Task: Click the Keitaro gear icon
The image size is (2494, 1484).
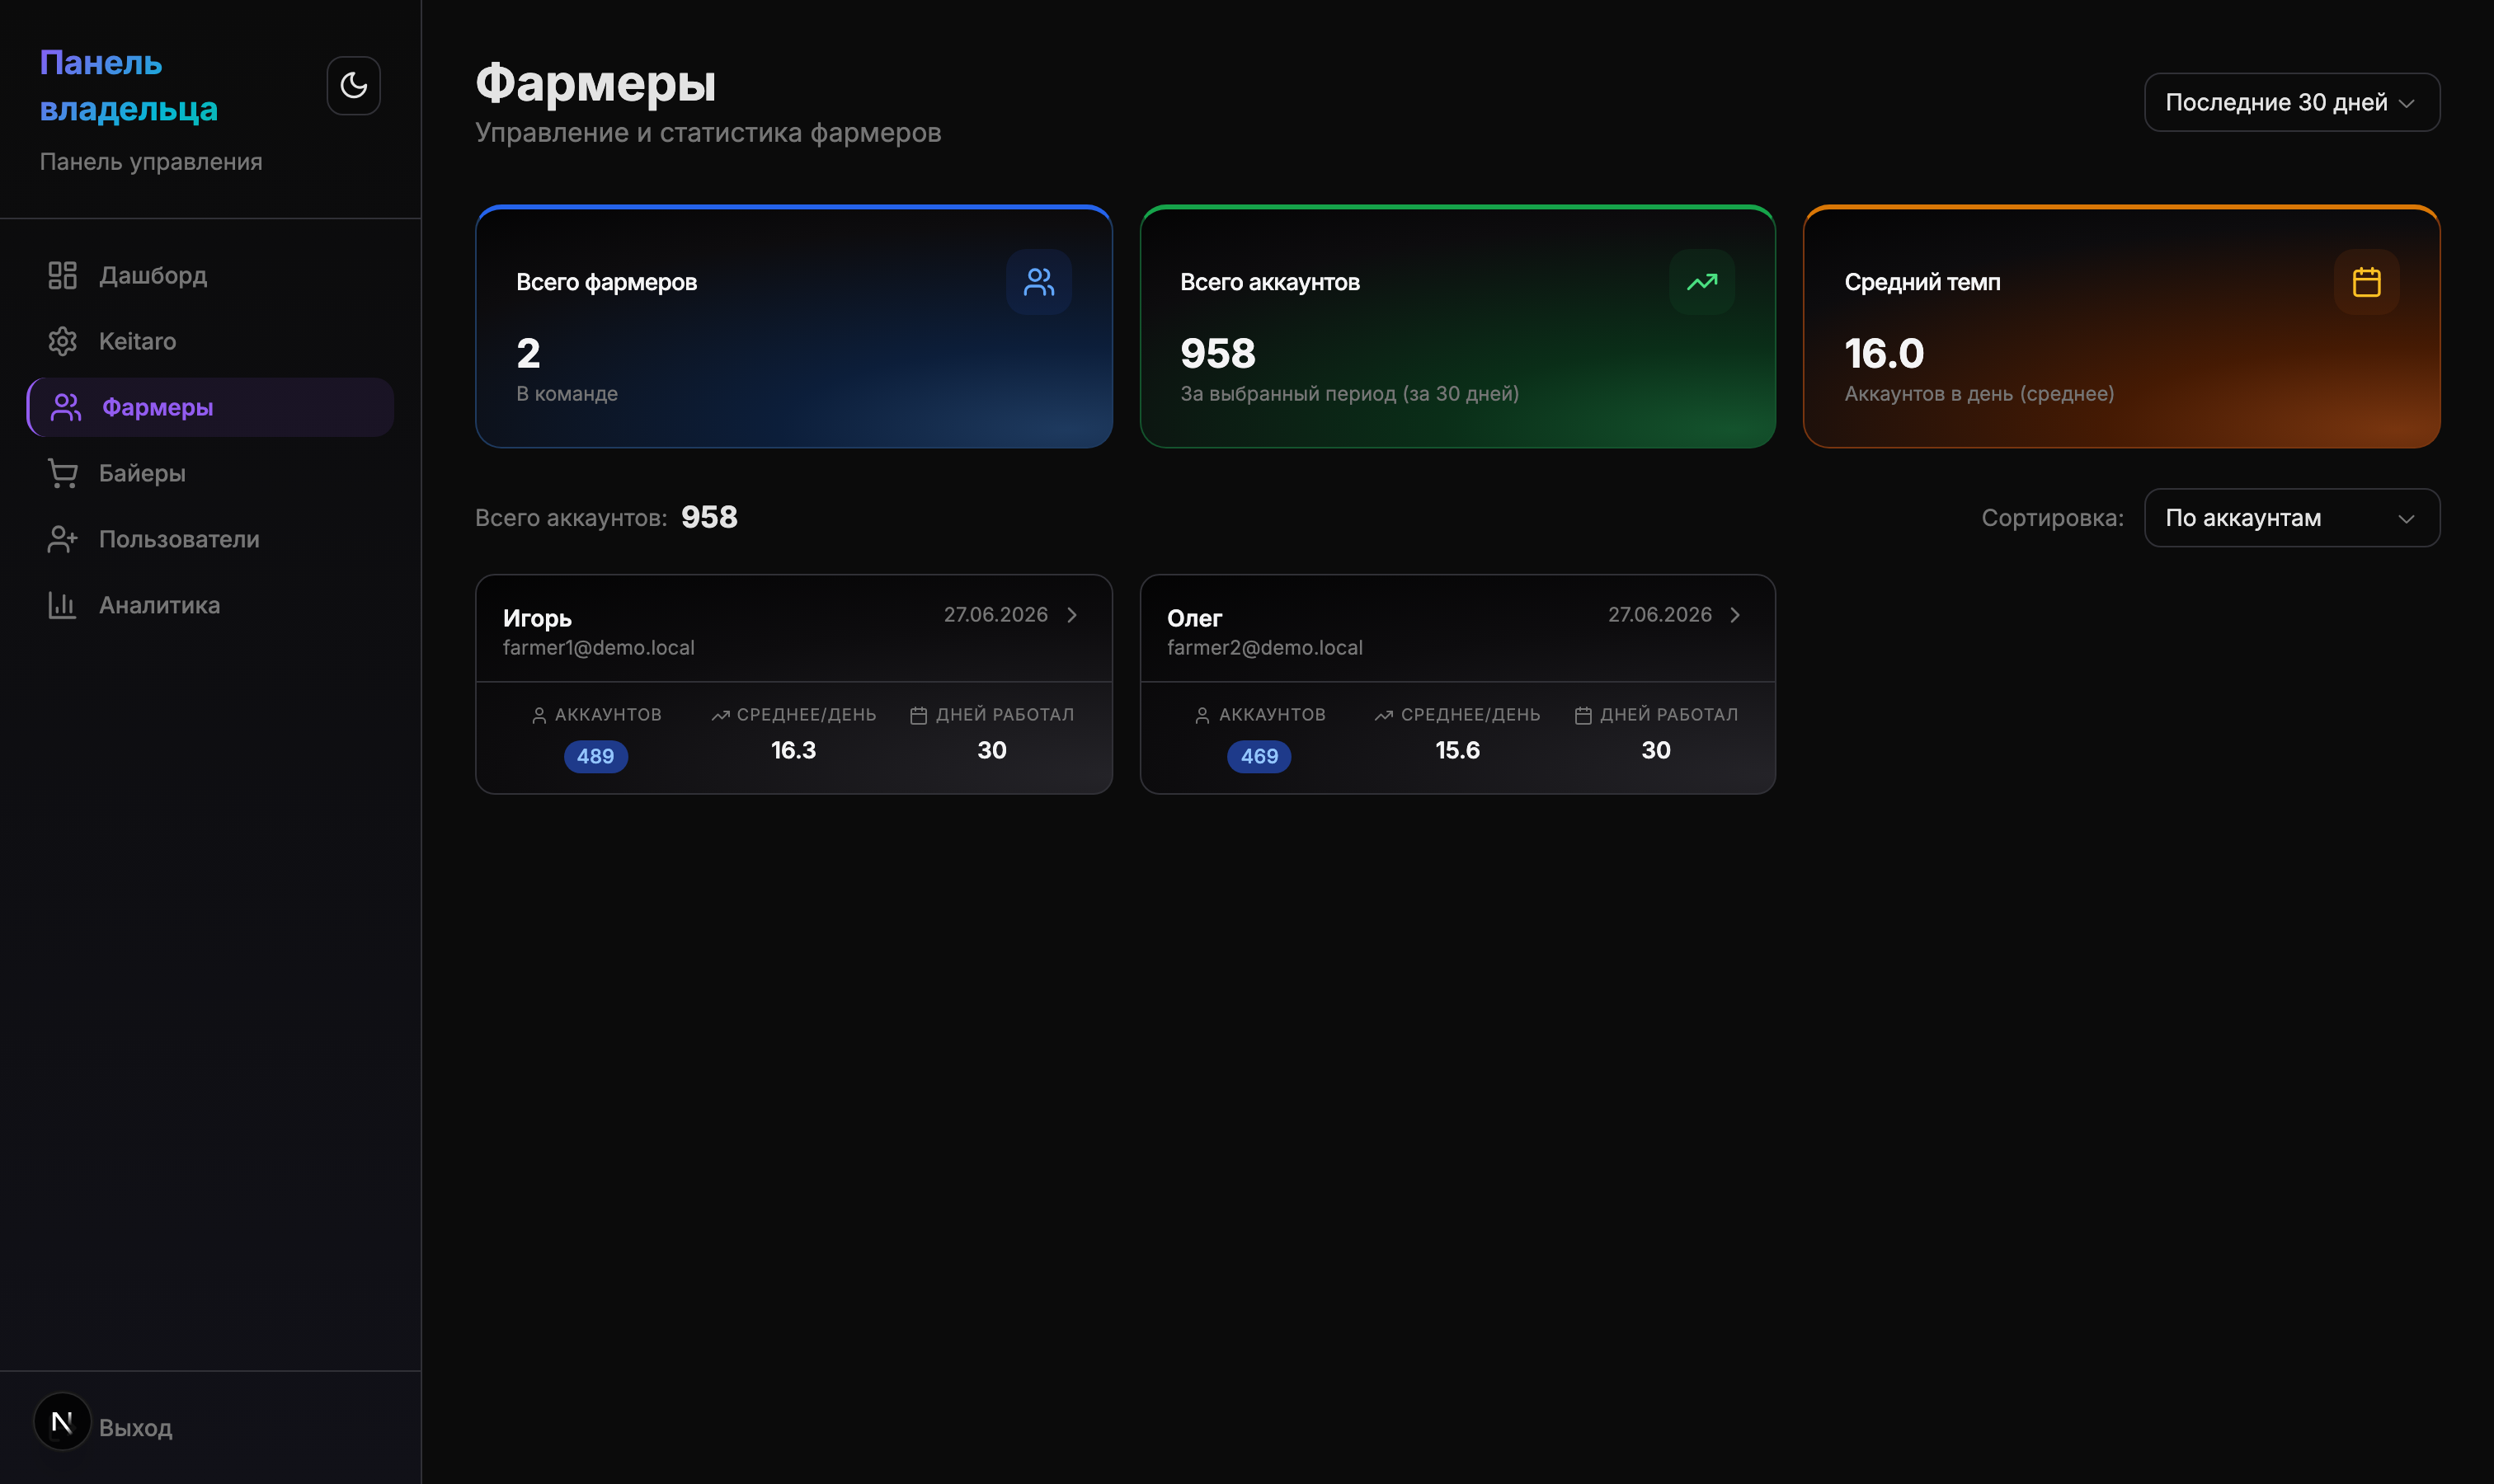Action: tap(62, 341)
